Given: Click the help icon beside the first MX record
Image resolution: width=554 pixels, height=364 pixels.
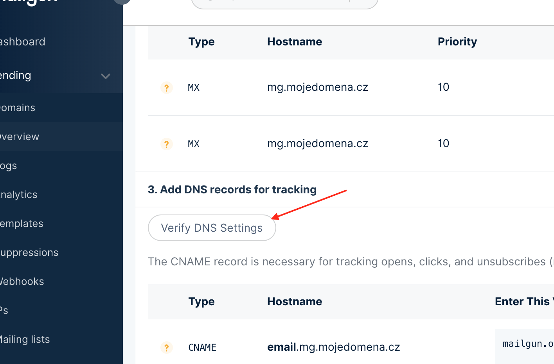Looking at the screenshot, I should pos(167,87).
